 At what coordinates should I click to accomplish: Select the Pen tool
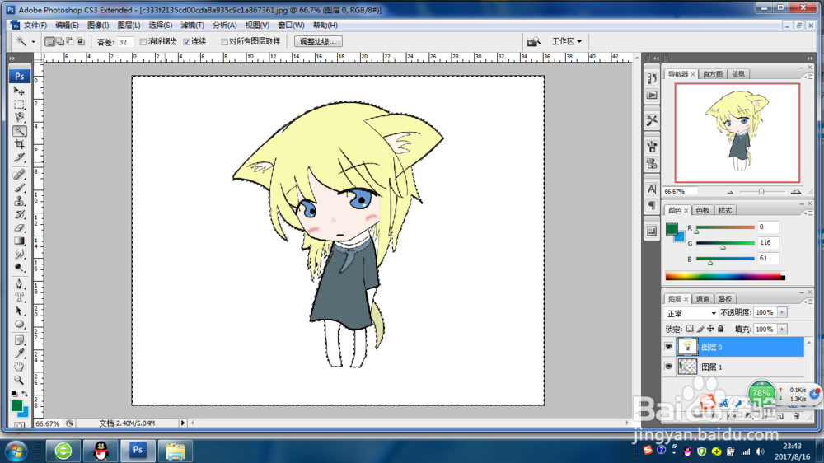(20, 284)
